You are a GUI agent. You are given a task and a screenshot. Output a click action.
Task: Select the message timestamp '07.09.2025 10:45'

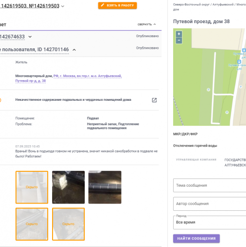(x=27, y=146)
